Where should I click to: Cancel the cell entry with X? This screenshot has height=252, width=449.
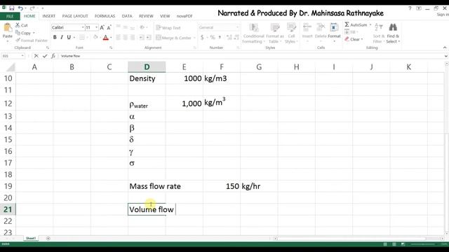(36, 56)
